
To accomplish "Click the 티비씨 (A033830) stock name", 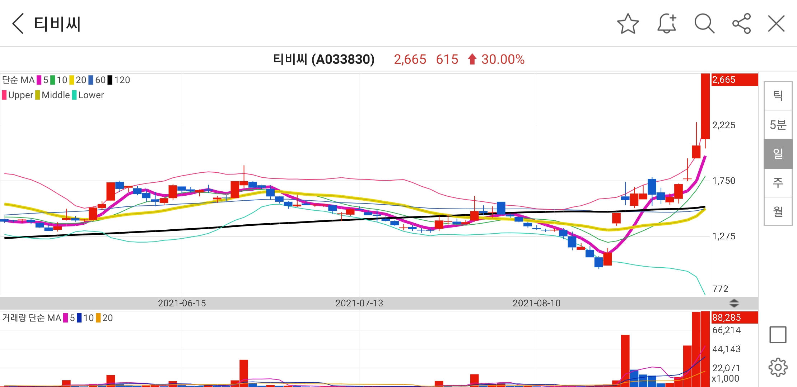I will 323,59.
